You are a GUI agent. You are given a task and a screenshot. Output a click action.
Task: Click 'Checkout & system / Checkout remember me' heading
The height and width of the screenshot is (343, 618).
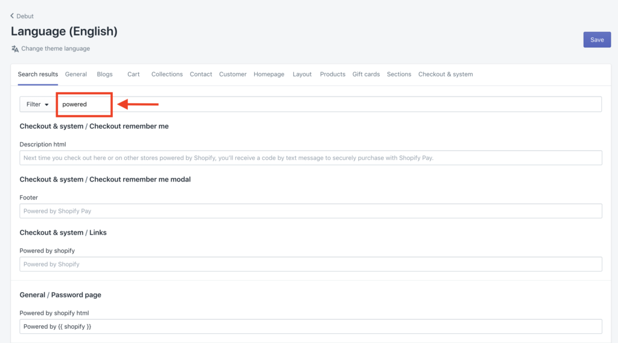(x=94, y=127)
